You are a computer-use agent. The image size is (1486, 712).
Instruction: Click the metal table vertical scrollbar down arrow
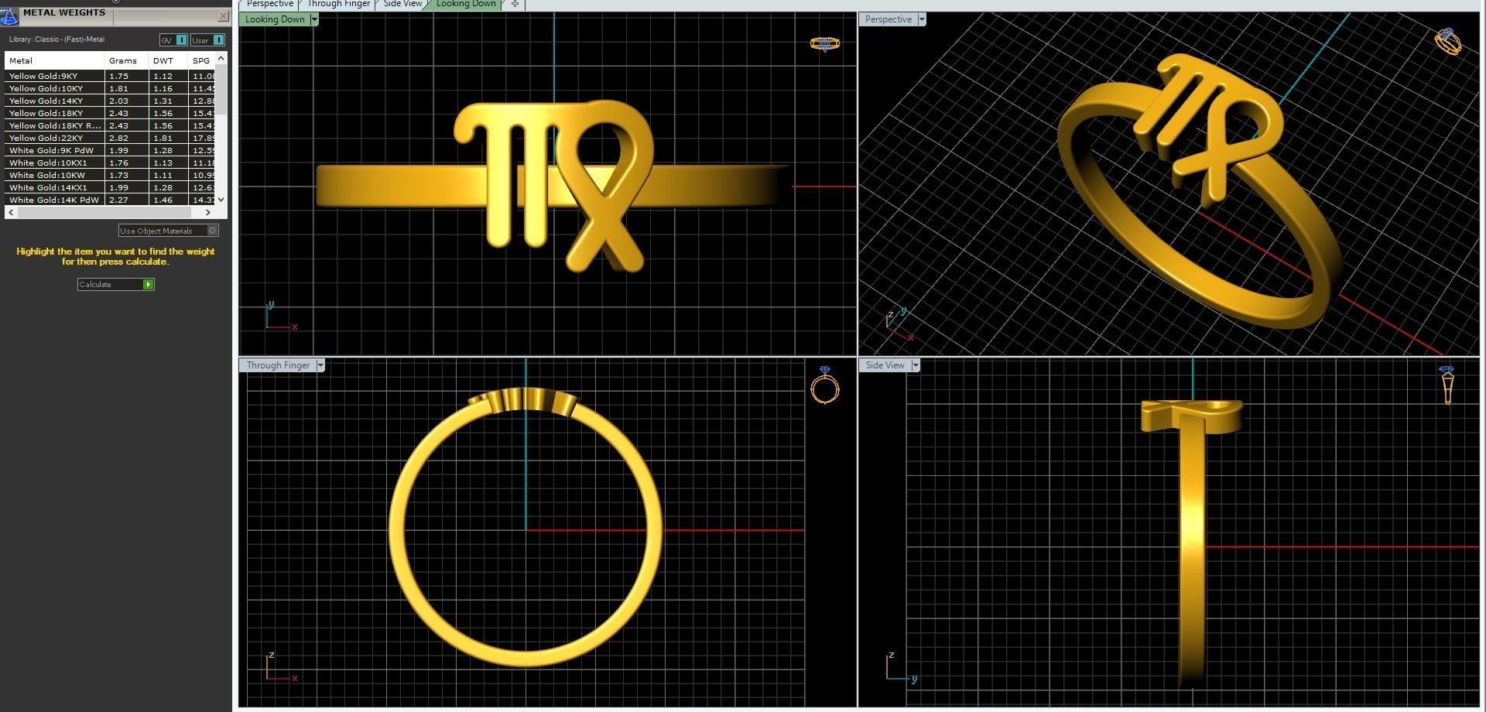221,200
